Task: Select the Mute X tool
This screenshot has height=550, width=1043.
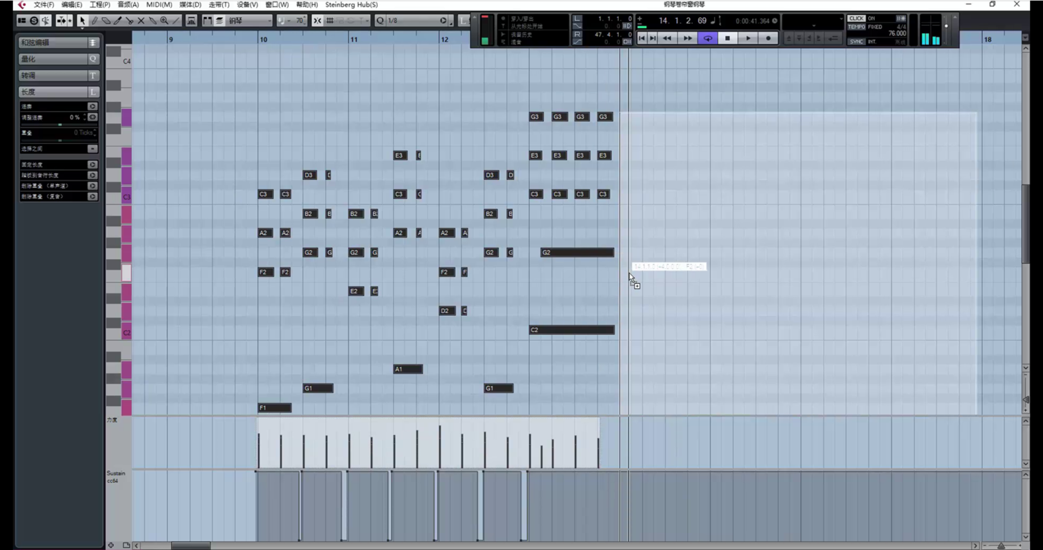Action: [141, 21]
